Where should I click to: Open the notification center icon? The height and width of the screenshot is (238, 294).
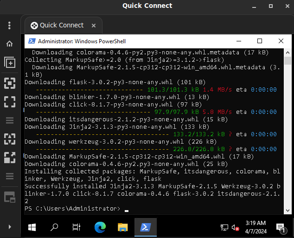click(x=281, y=228)
